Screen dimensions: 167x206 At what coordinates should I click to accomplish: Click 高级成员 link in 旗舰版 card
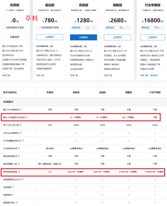[x=110, y=27]
